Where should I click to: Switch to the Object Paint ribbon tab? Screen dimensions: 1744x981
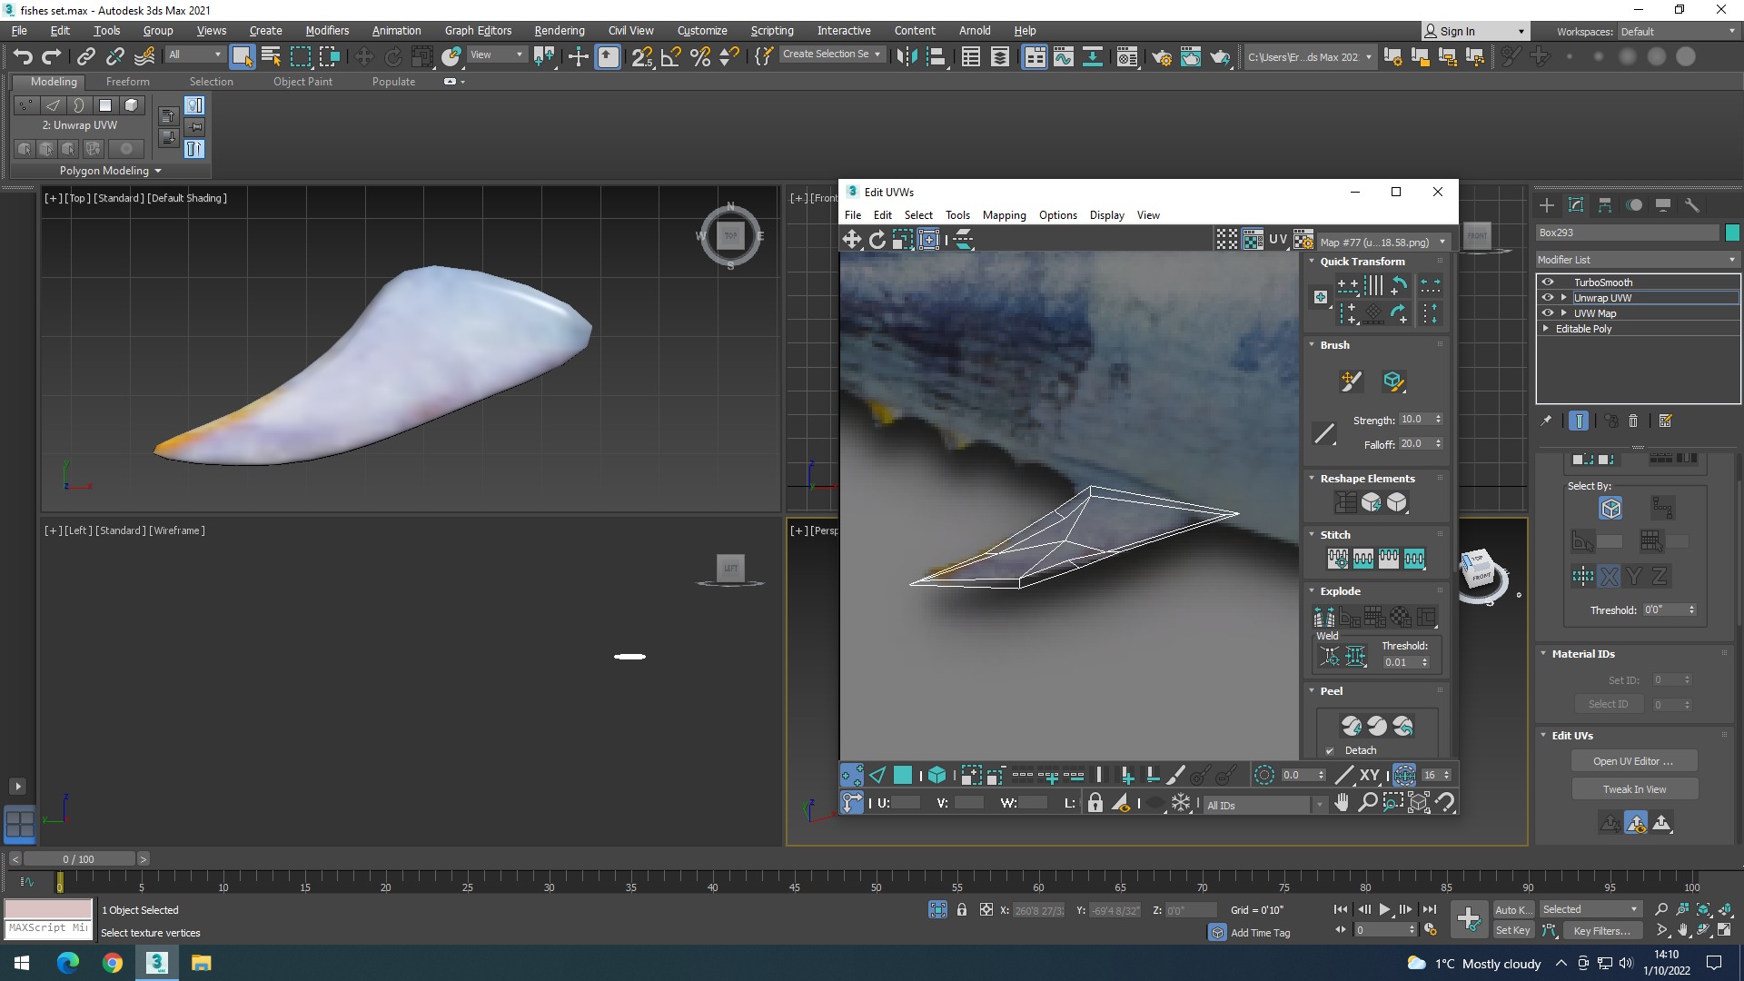[x=302, y=82]
